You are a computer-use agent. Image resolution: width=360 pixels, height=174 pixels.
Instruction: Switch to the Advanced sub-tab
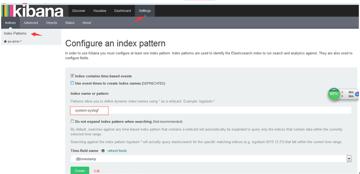(31, 23)
